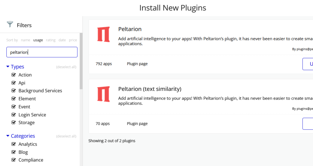Uncheck the Background Services checkbox
This screenshot has width=313, height=166.
click(x=13, y=91)
